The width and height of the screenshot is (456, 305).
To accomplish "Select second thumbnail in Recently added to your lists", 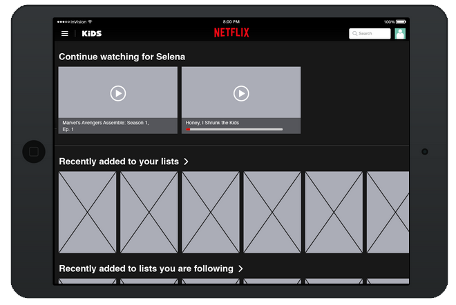I will tap(149, 212).
